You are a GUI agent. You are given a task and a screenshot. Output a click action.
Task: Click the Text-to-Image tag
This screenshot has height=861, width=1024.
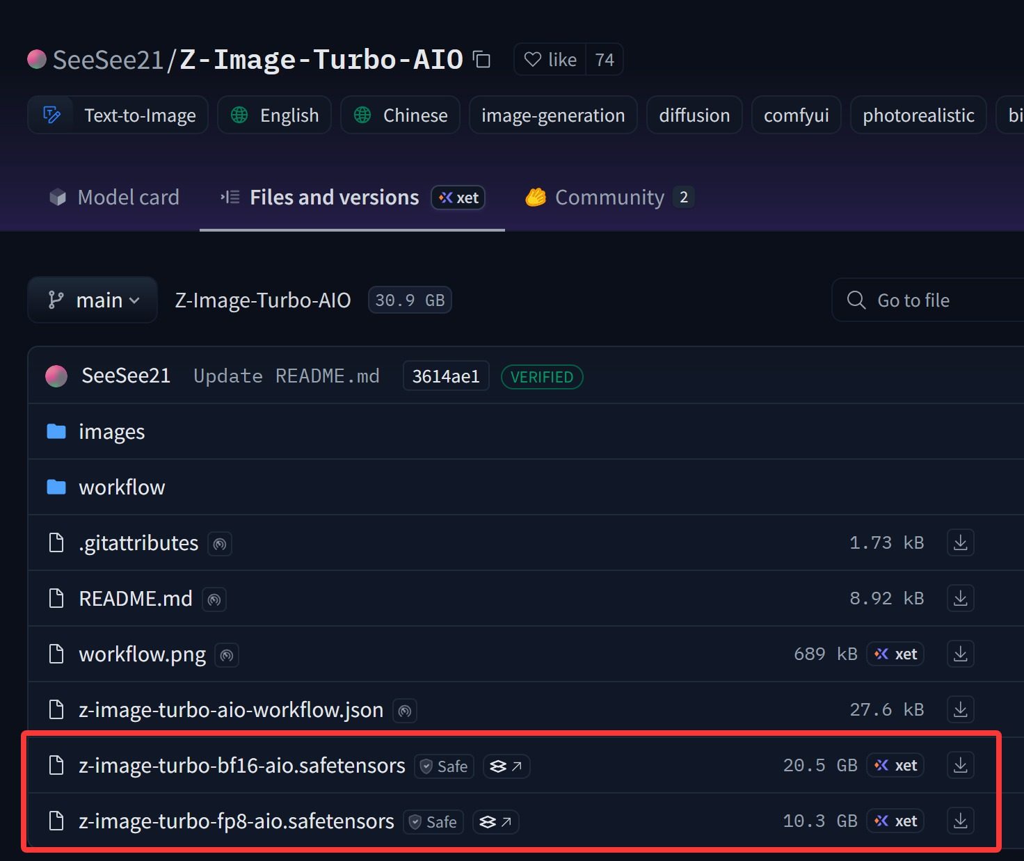tap(118, 115)
